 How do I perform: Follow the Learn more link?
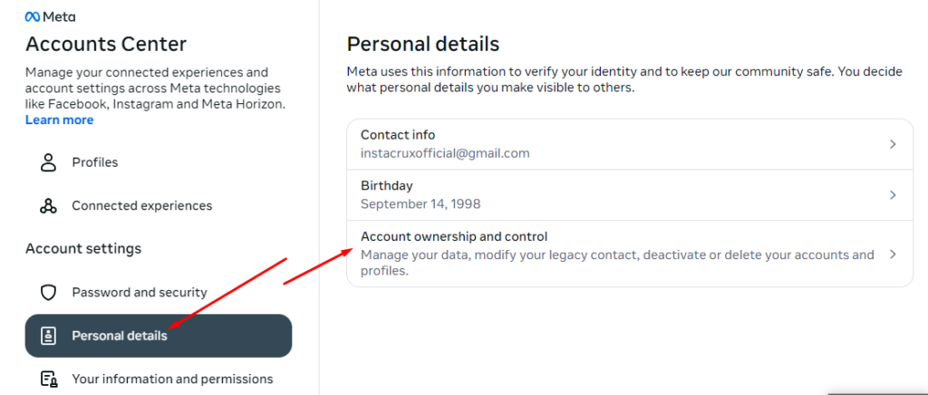pyautogui.click(x=59, y=120)
